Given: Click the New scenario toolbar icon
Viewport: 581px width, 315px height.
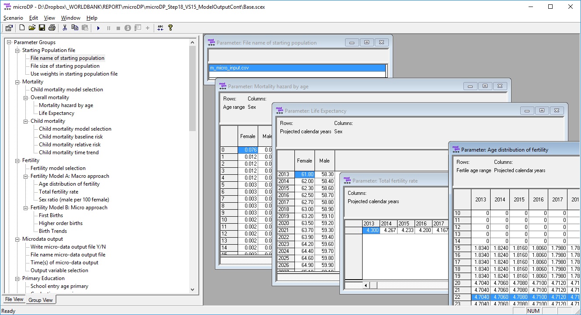Looking at the screenshot, I should (22, 28).
